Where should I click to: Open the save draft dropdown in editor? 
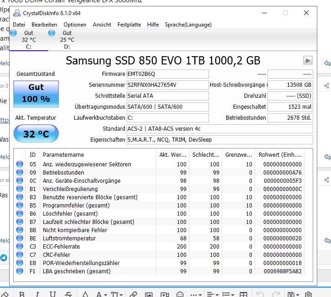[294, 294]
